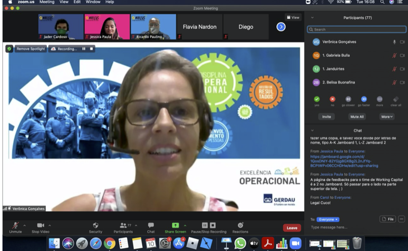Open WhatsApp from the dock
Viewport: 408px width, 251px height.
click(240, 244)
